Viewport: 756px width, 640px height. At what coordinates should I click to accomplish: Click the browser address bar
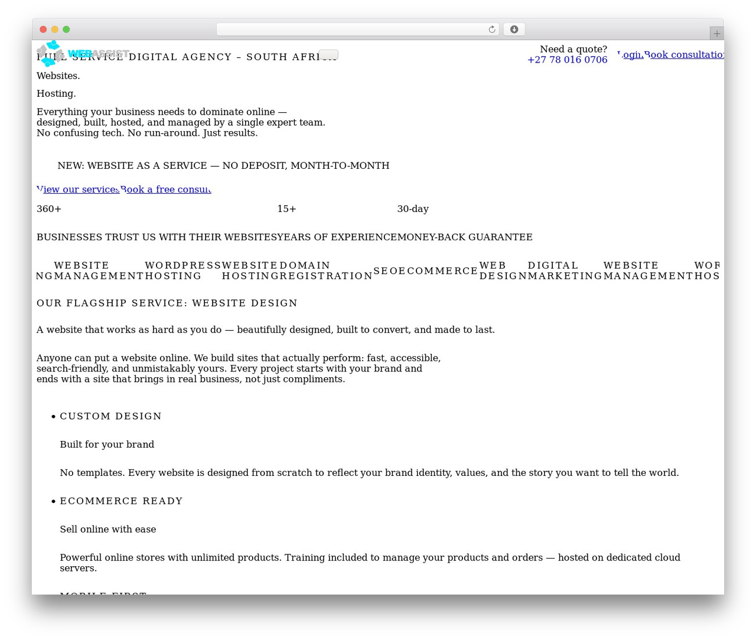click(357, 30)
